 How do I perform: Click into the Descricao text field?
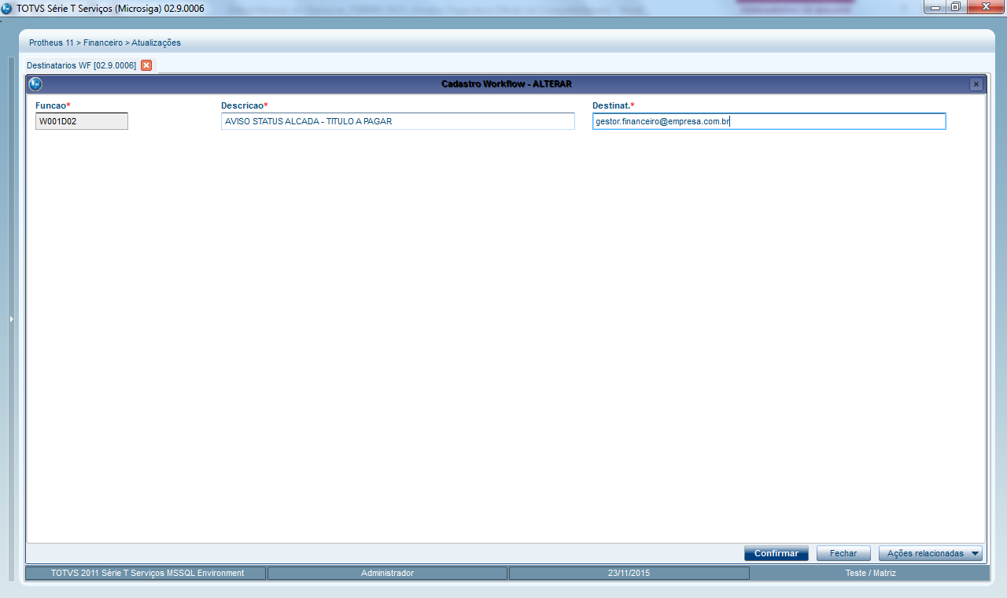pos(397,121)
